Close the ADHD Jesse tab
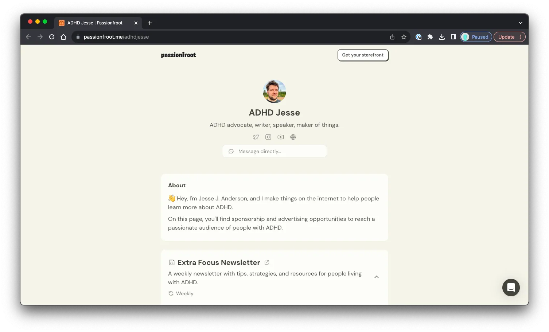549x332 pixels. click(x=136, y=23)
